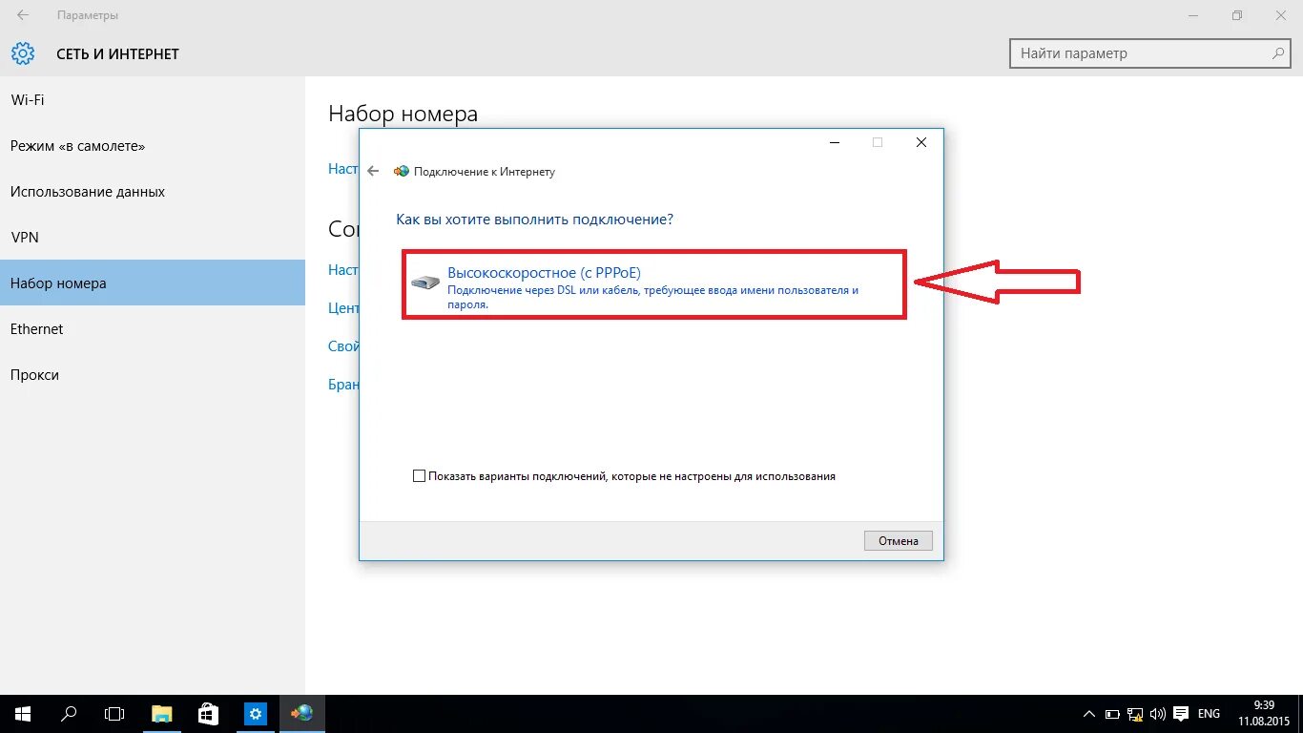Launch File Explorer from the taskbar
This screenshot has height=733, width=1303.
pyautogui.click(x=161, y=713)
